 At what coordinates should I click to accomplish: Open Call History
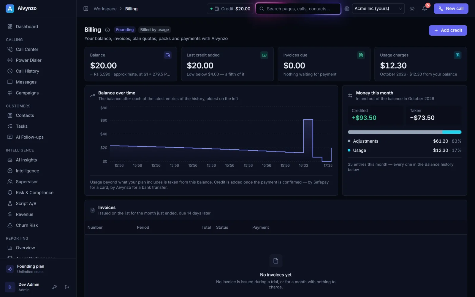38,71
